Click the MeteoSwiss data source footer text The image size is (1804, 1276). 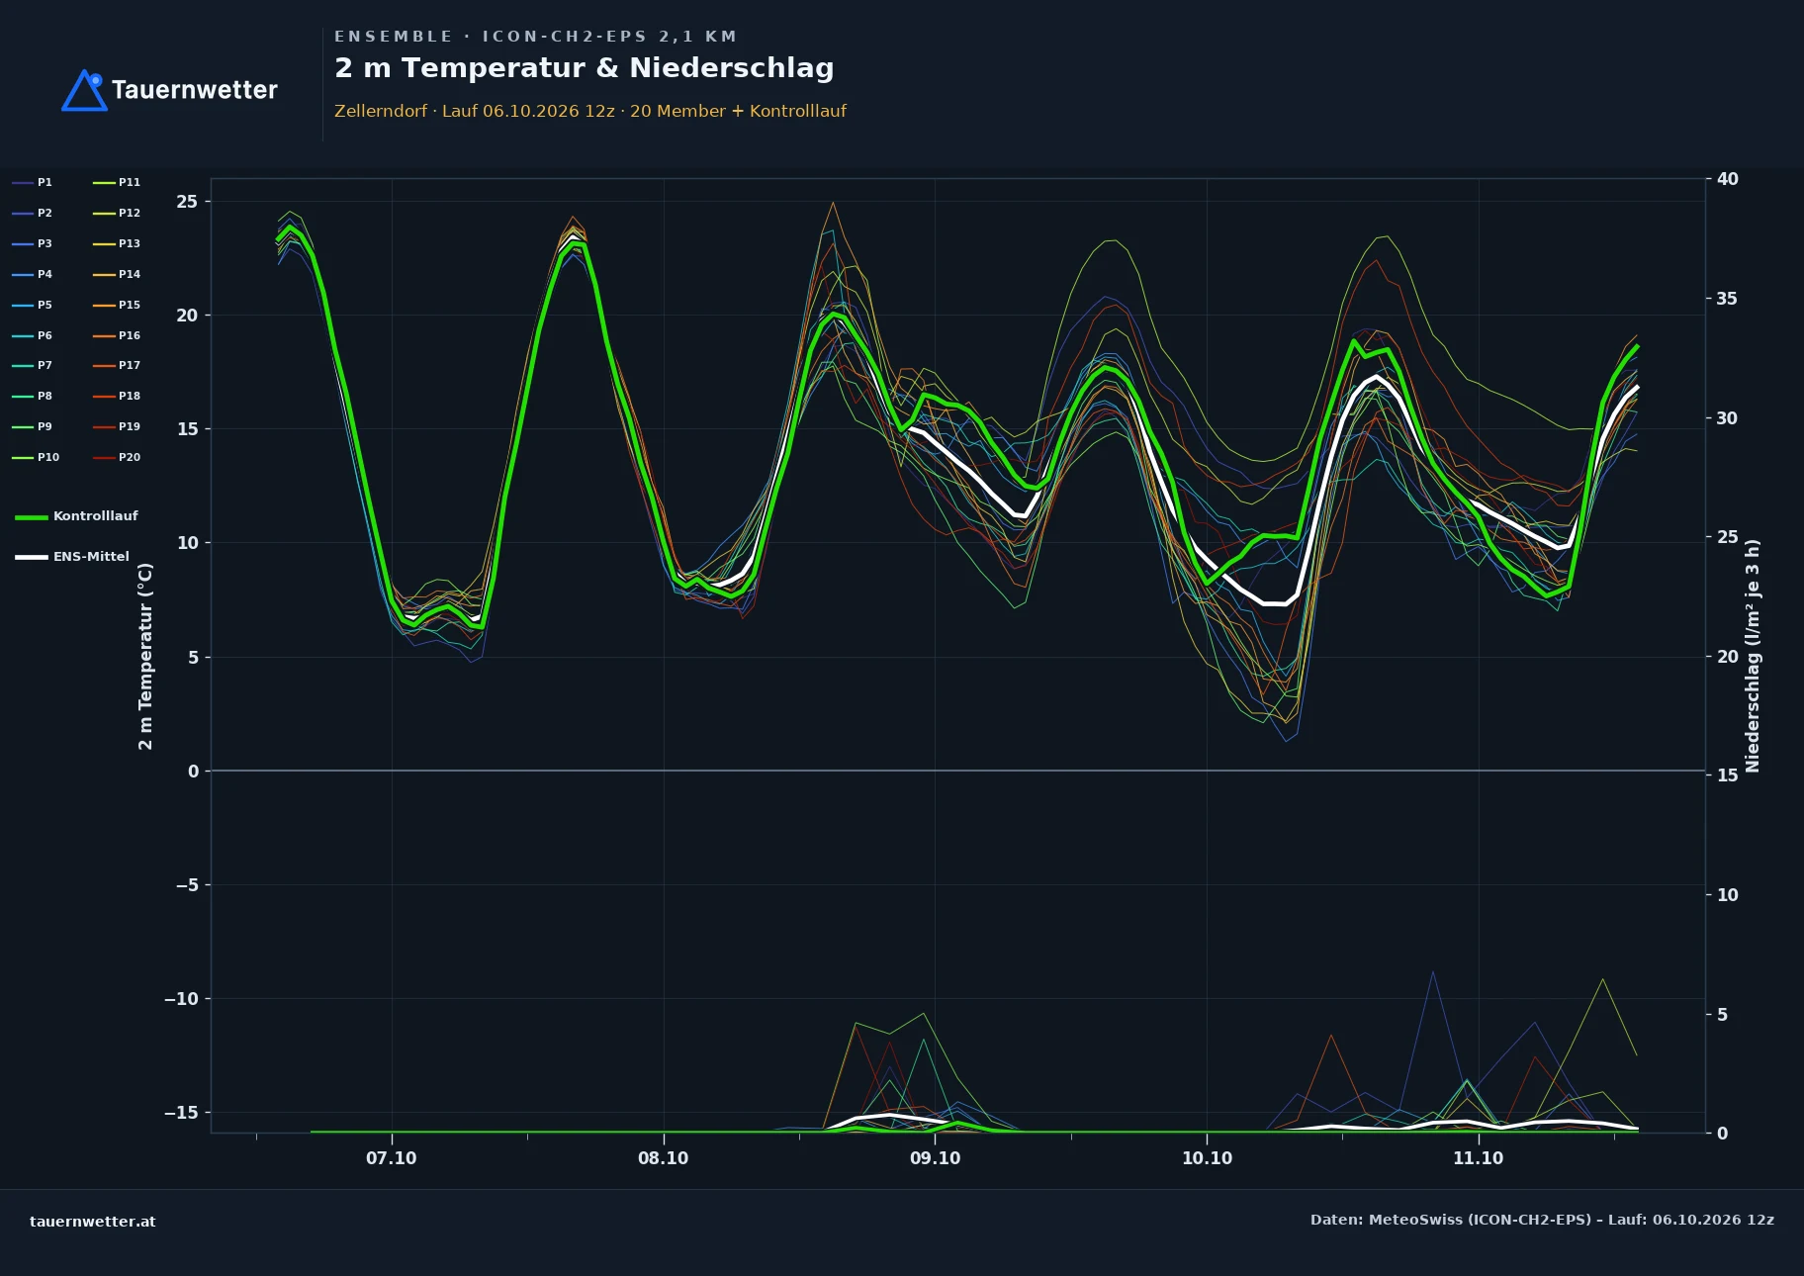(x=1542, y=1220)
